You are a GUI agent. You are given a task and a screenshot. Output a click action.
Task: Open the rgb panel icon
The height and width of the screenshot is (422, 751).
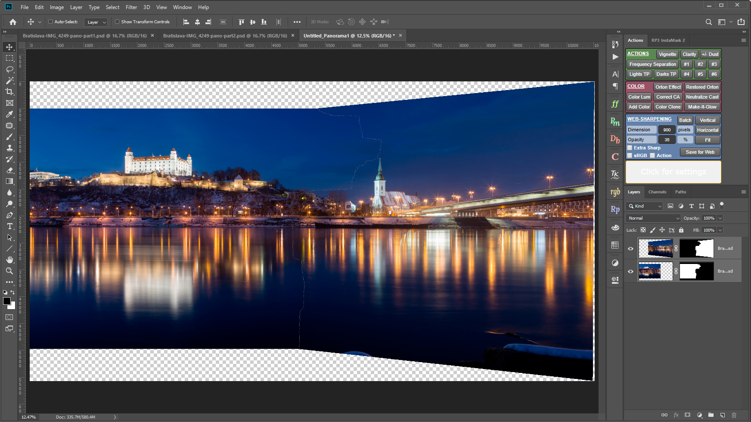coord(615,192)
